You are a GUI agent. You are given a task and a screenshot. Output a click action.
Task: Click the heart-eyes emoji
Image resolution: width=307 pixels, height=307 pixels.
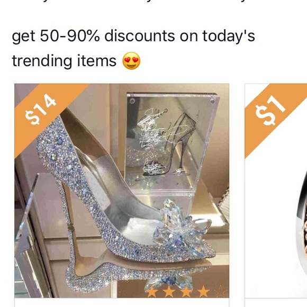[x=131, y=61]
